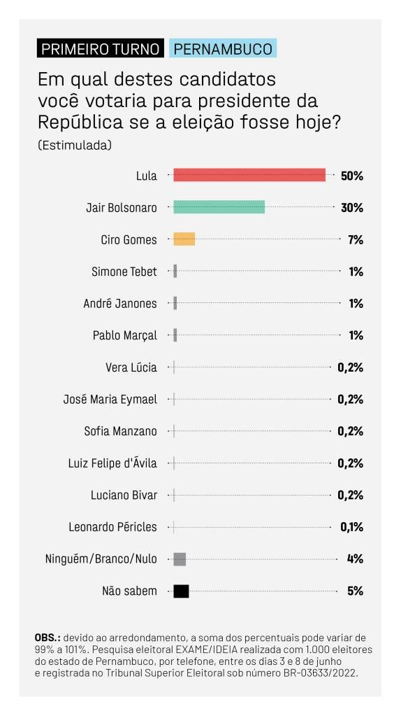The height and width of the screenshot is (716, 401).
Task: Click the Simone Tebet label
Action: (124, 272)
